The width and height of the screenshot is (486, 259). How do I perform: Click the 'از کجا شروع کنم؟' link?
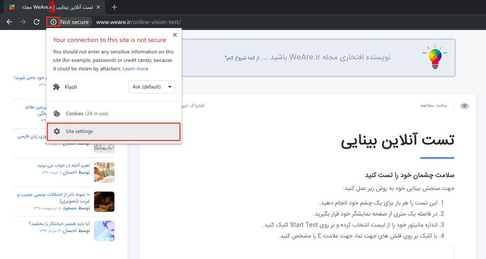click(x=242, y=58)
